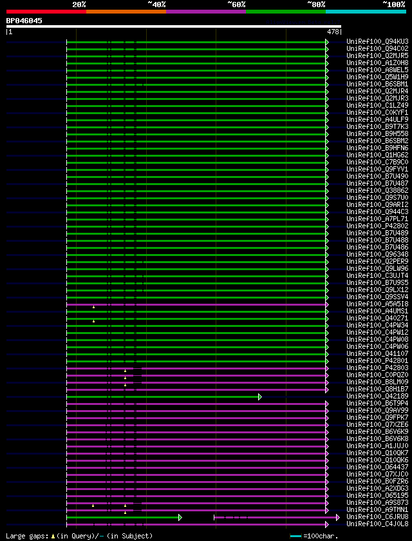Select UniRef100_B6V6K9 hit name
This screenshot has height=541, width=412.
coord(377,432)
